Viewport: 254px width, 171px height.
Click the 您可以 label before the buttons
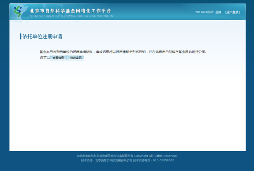click(45, 58)
